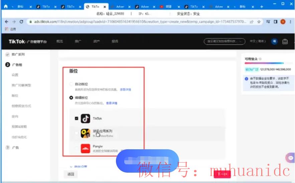
Task: Switch to the tab with red YouTube icon
Action: (170, 7)
